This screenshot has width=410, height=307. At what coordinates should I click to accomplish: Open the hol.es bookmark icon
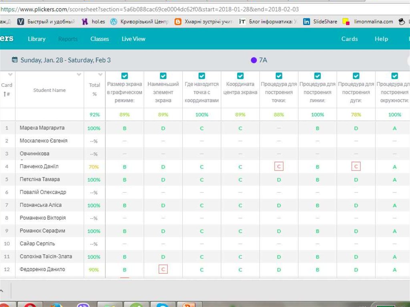point(84,22)
